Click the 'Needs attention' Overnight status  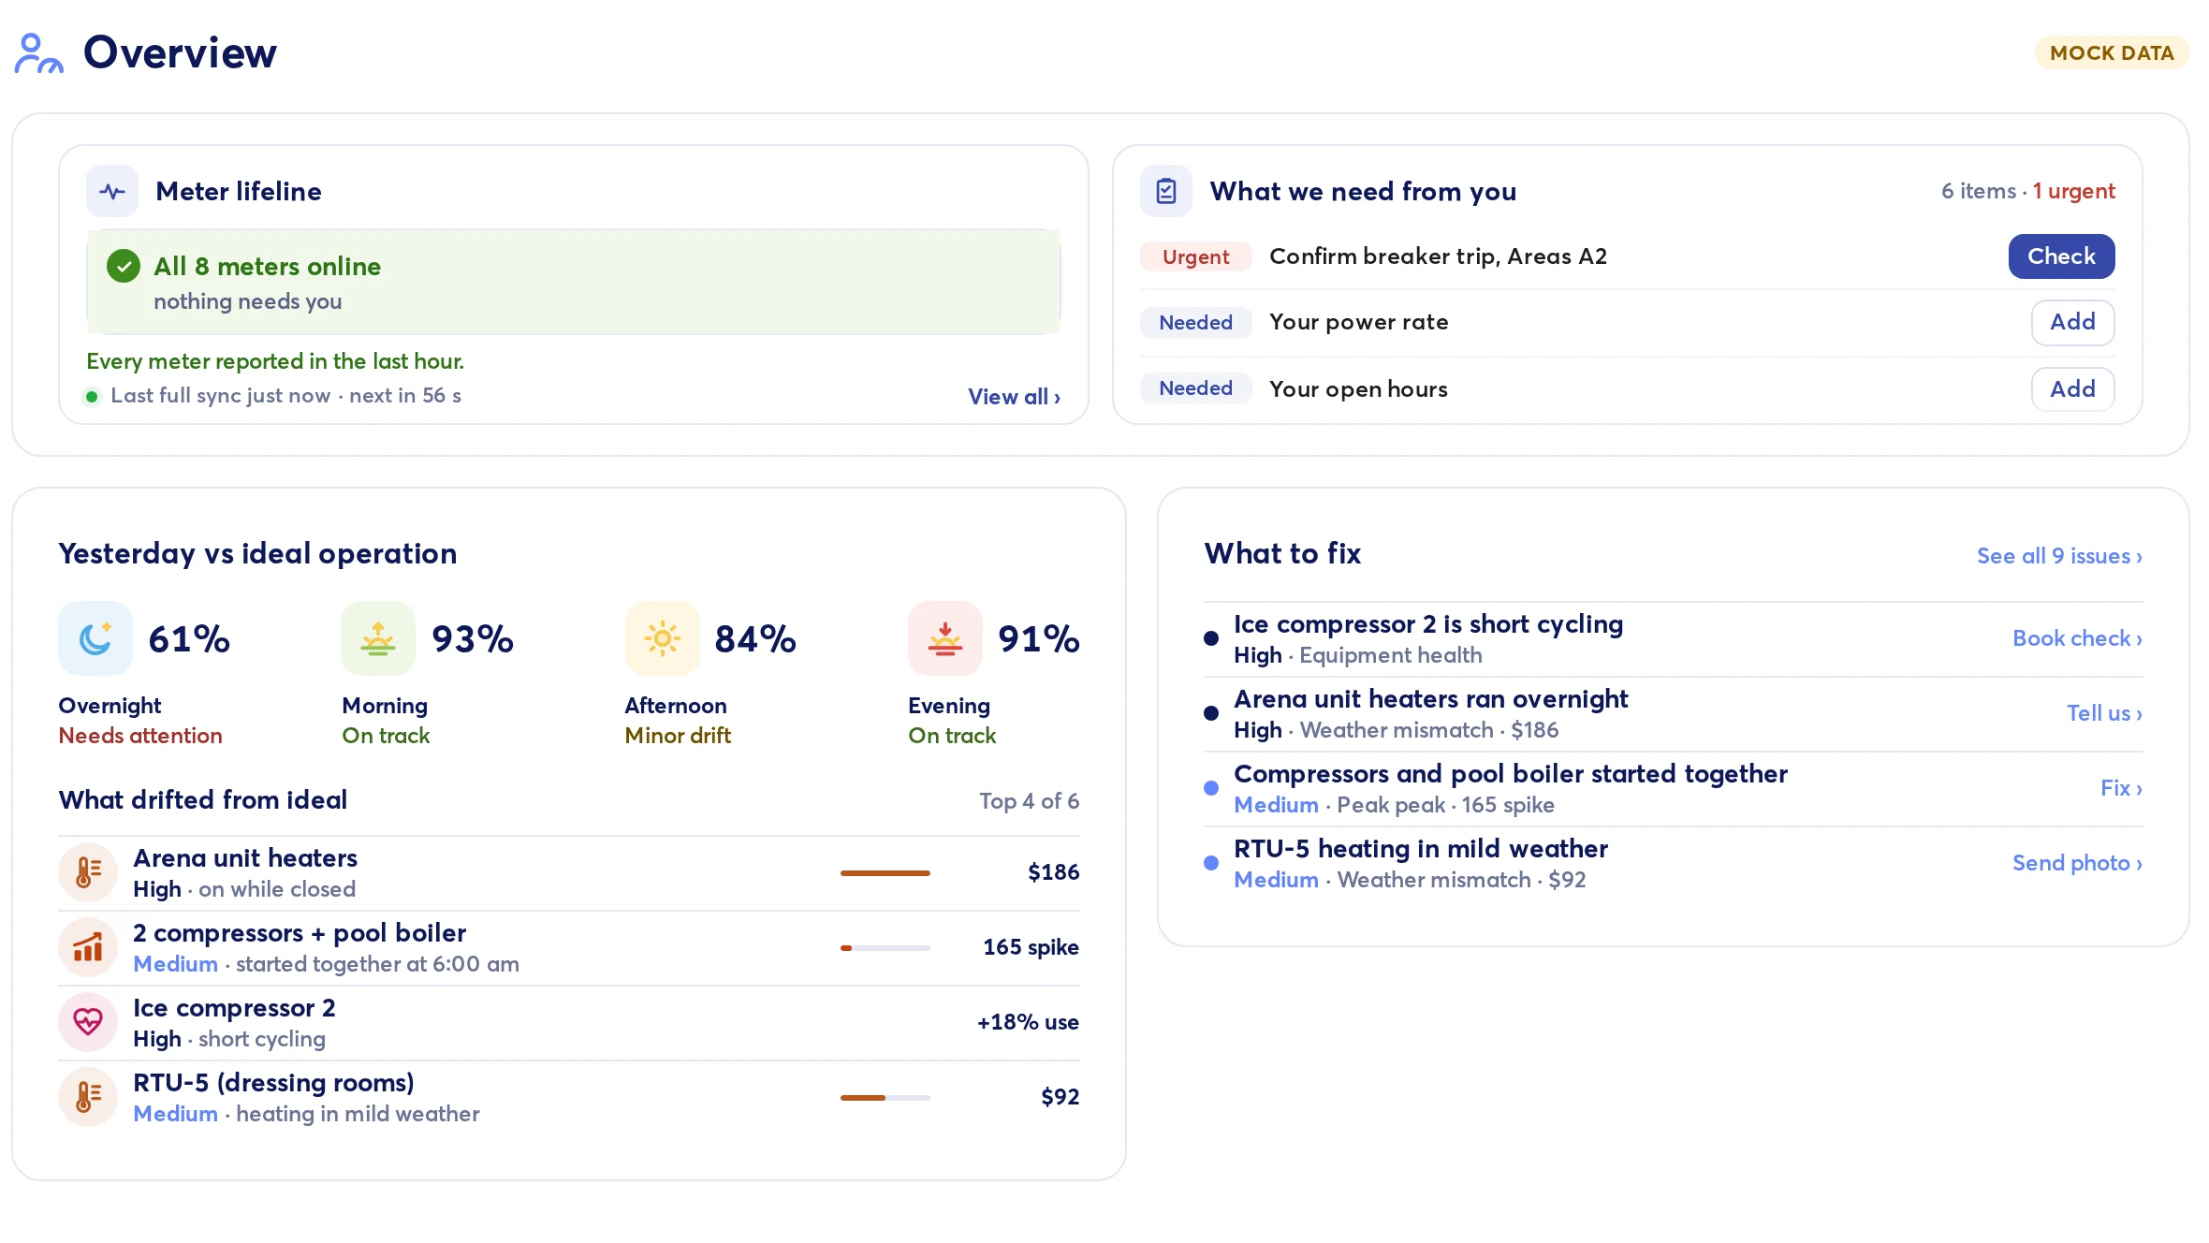coord(140,736)
